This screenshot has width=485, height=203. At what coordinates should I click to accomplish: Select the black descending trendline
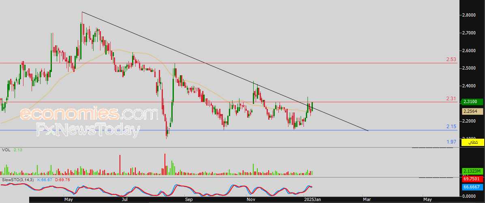point(225,71)
